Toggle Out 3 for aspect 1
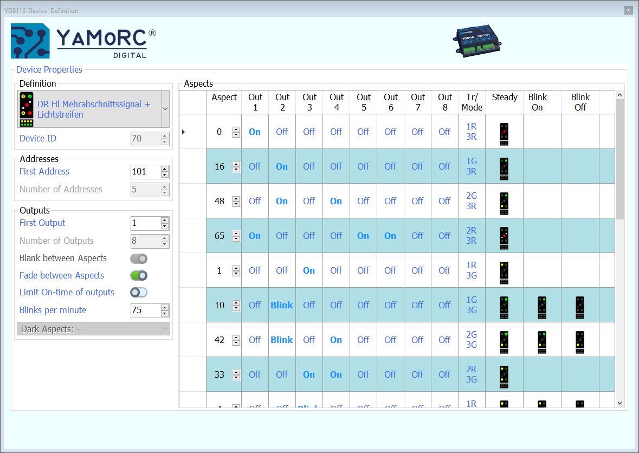The width and height of the screenshot is (639, 453). (x=309, y=270)
